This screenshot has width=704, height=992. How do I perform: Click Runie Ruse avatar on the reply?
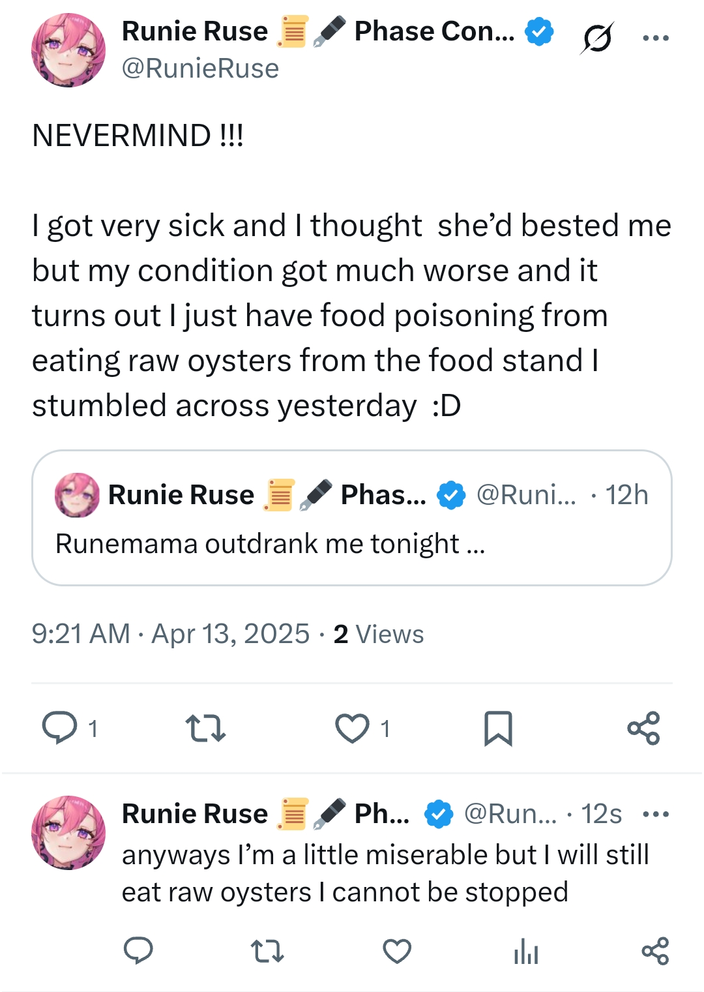(x=68, y=832)
